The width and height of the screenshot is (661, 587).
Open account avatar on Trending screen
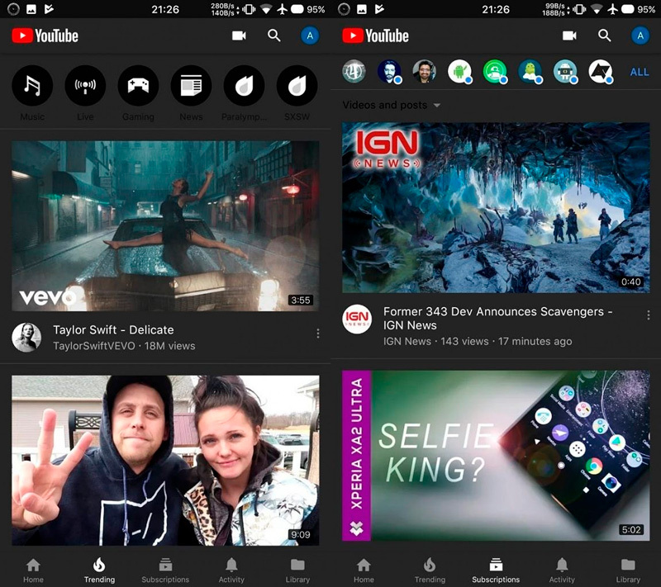pos(310,36)
